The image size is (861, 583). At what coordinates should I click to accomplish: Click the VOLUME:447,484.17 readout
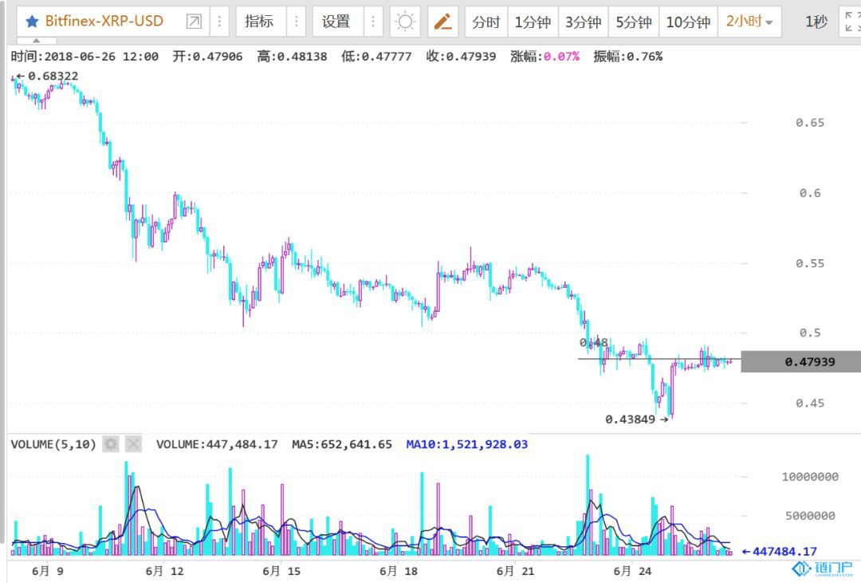pos(217,444)
